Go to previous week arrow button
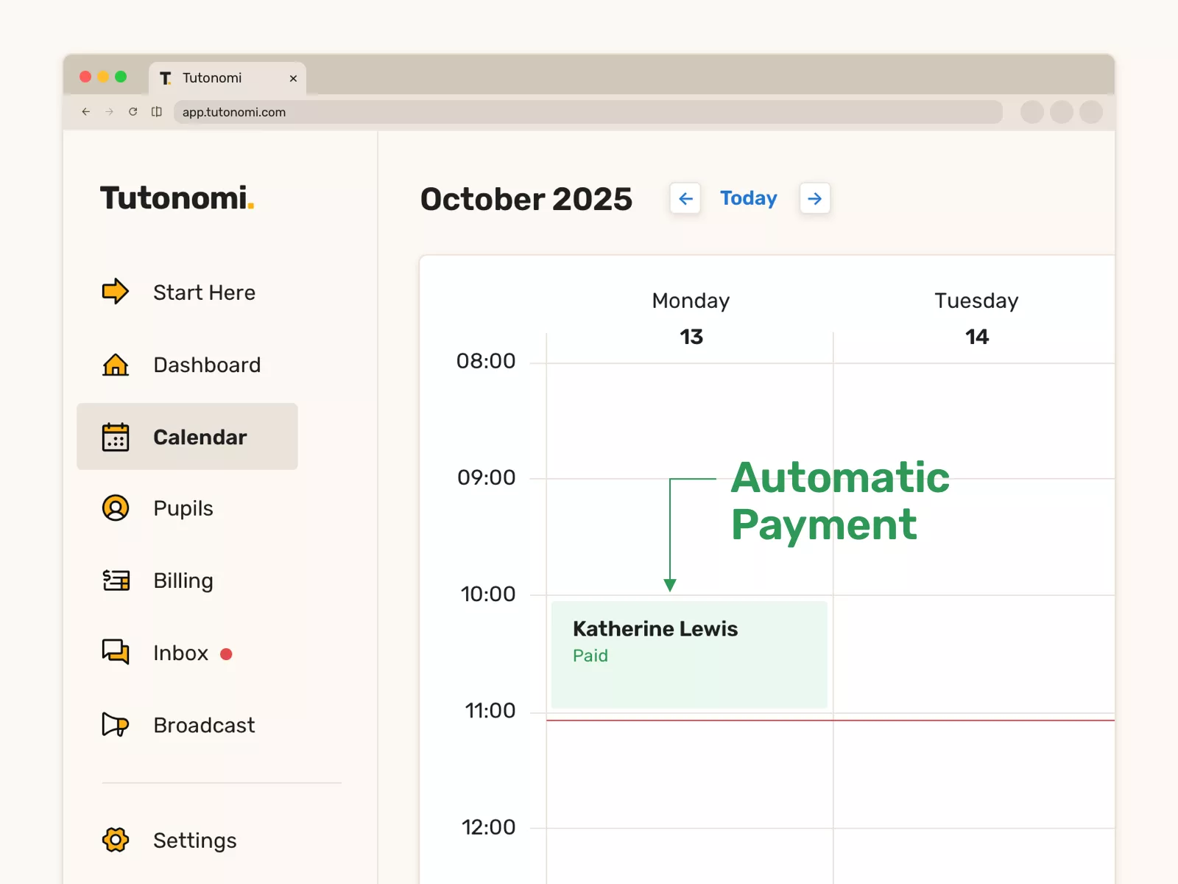This screenshot has width=1178, height=884. (x=685, y=198)
